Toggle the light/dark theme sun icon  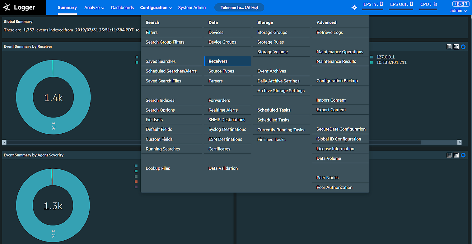[x=354, y=7]
